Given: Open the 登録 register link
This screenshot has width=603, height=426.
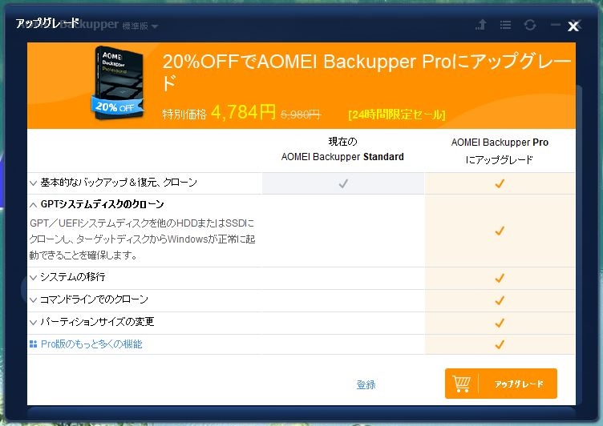Looking at the screenshot, I should click(366, 384).
